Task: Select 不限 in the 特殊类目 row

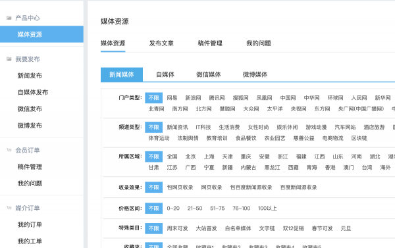Action: (153, 229)
